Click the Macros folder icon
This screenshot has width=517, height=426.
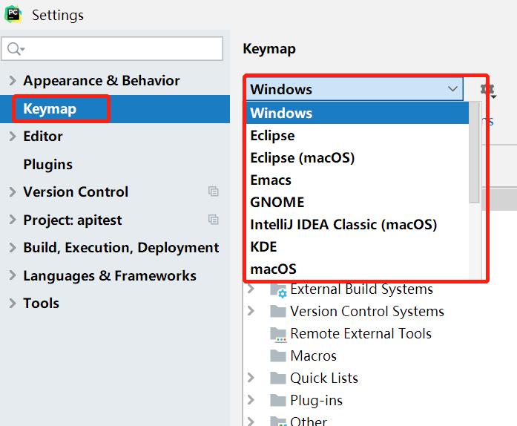coord(278,356)
